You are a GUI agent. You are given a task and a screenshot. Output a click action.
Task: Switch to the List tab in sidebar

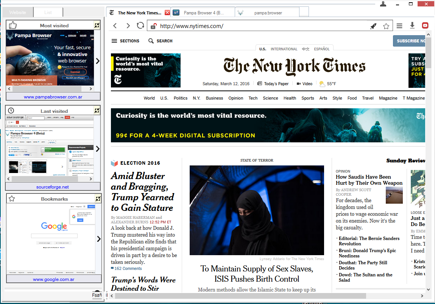48,12
